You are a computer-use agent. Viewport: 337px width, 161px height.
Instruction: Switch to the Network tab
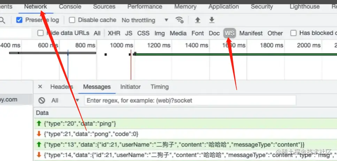coord(36,7)
